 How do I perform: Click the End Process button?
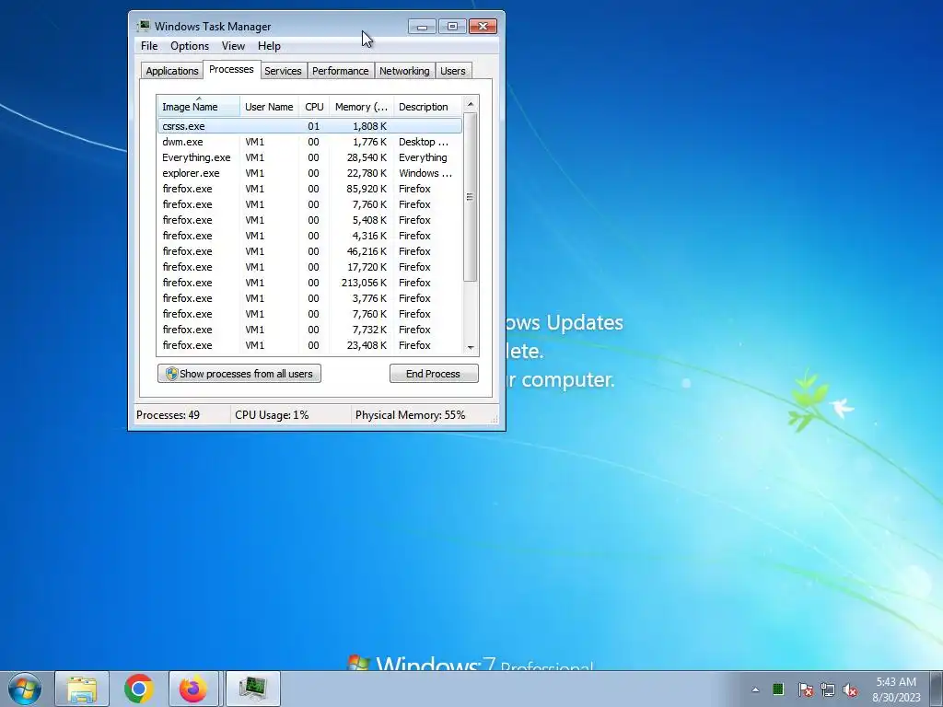[434, 374]
